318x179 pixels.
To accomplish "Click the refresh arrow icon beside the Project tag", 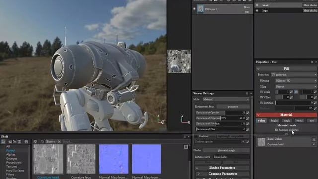I will pos(42,142).
